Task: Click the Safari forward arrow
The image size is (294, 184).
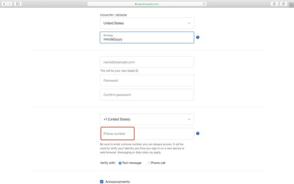Action: [10, 4]
